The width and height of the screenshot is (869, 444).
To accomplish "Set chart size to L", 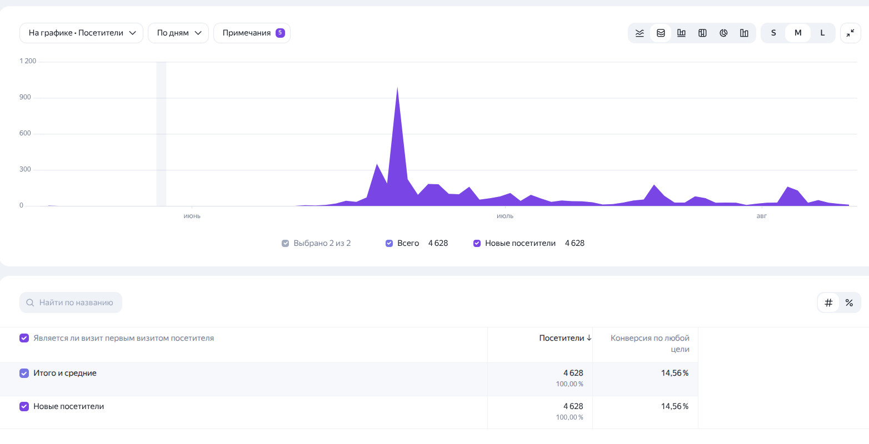I will [x=822, y=33].
